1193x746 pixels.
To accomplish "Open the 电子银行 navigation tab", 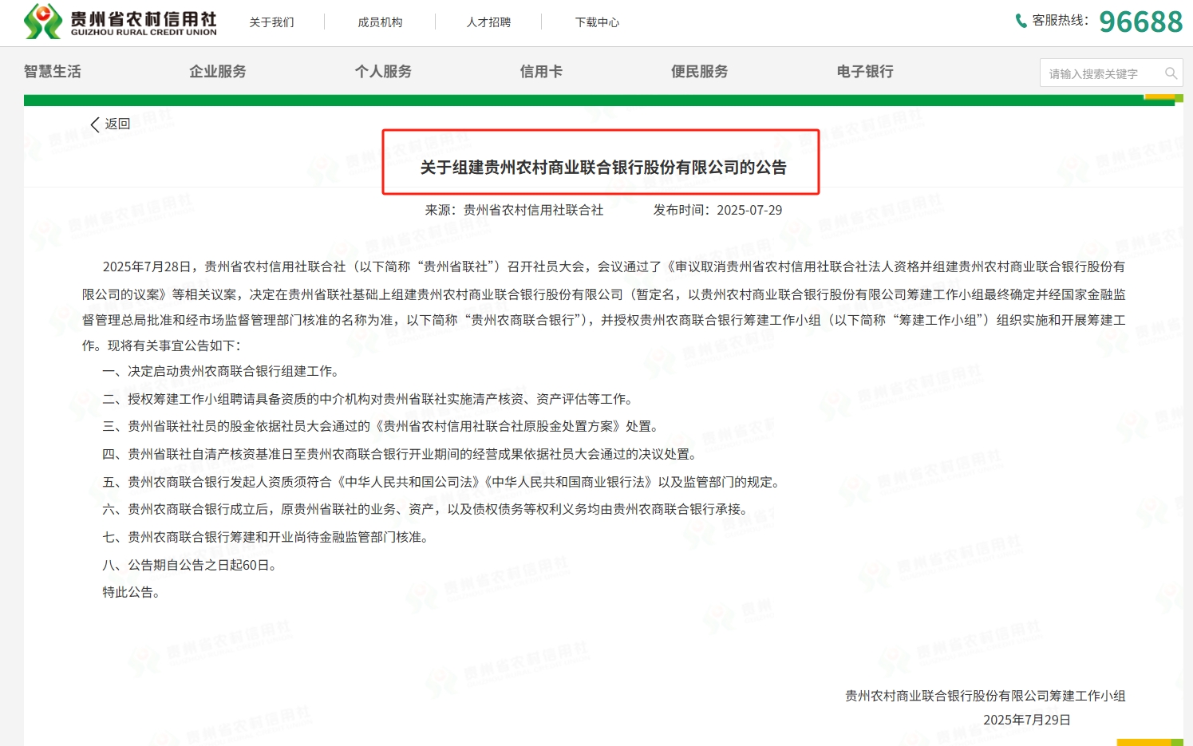I will pyautogui.click(x=865, y=72).
